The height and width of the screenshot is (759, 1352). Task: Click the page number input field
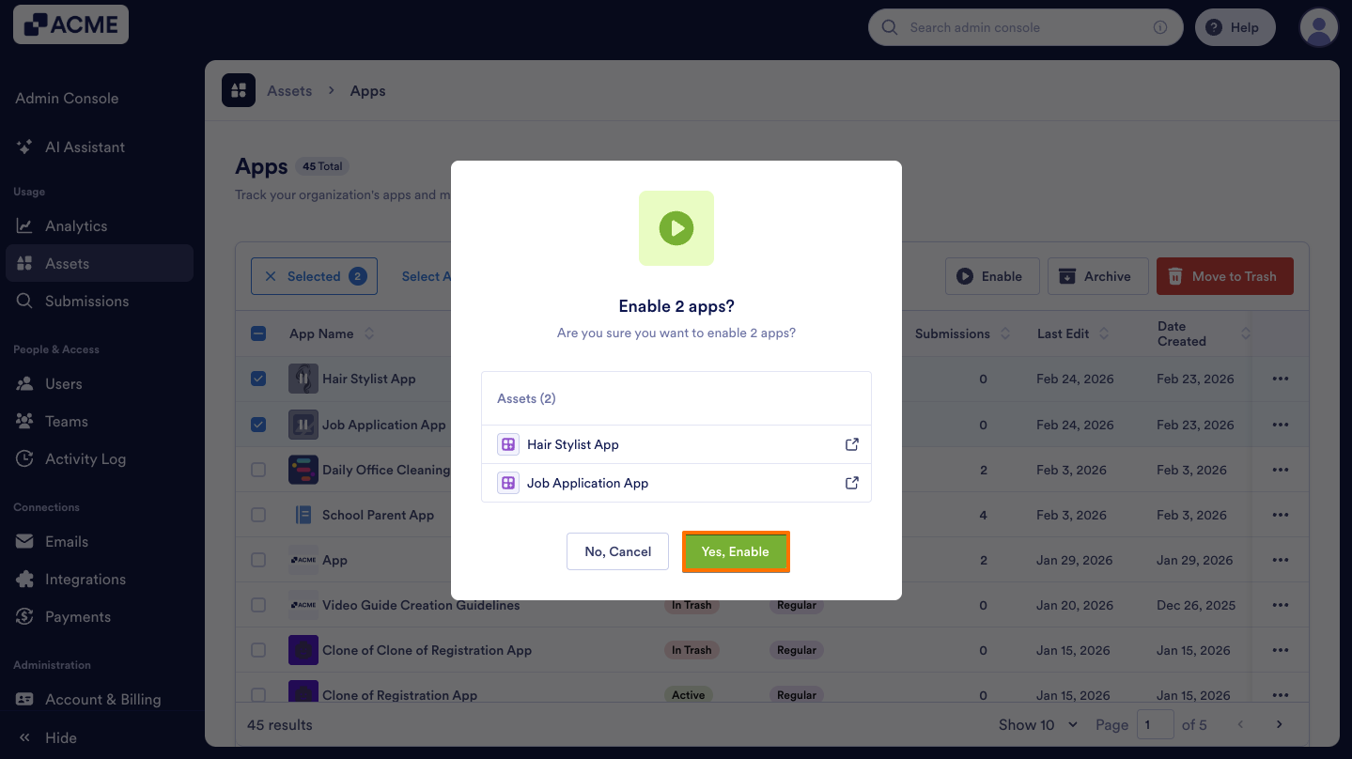pyautogui.click(x=1156, y=724)
